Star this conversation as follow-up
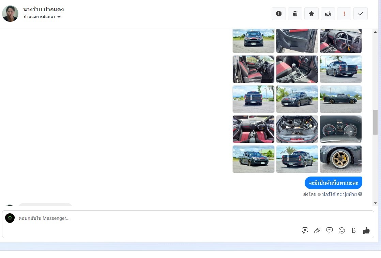This screenshot has height=258, width=381. point(311,14)
